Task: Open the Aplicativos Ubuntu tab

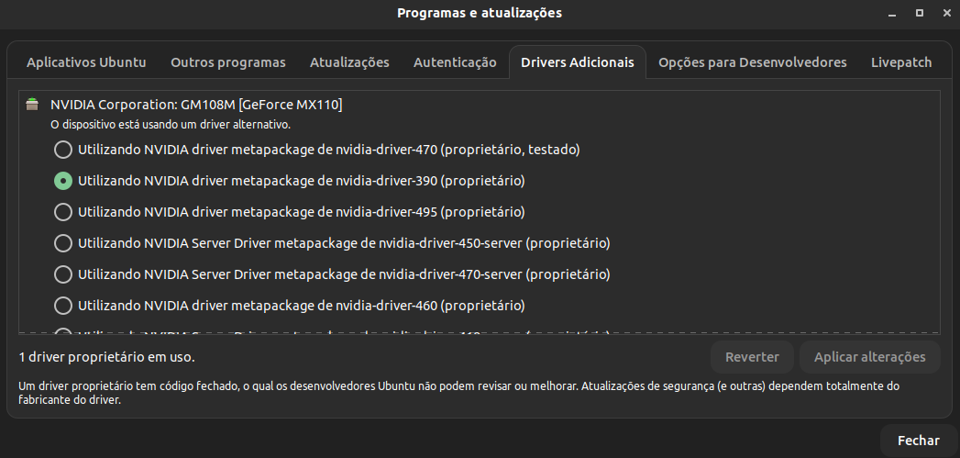Action: [x=86, y=62]
